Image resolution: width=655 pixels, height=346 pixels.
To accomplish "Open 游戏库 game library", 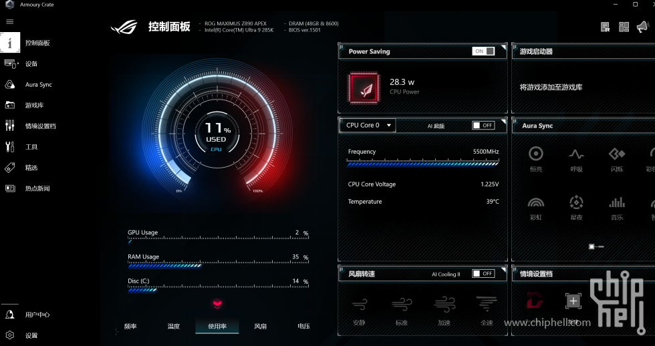I will point(34,106).
